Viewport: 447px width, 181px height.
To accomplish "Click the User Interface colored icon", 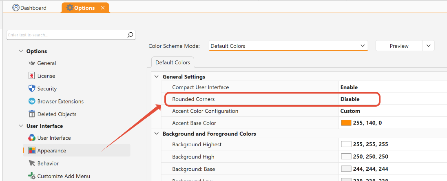I will 32,138.
